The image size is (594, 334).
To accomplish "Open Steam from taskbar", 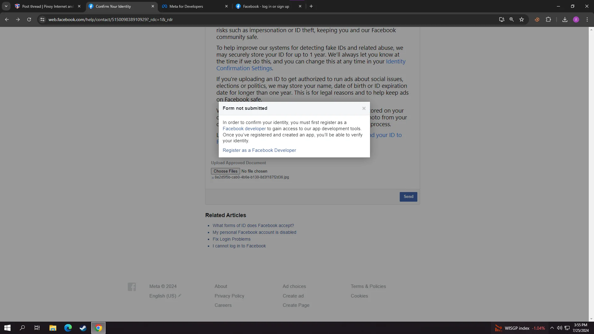I will pos(83,328).
